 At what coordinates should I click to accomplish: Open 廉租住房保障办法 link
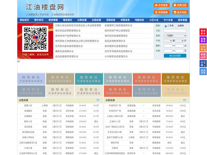[64, 51]
